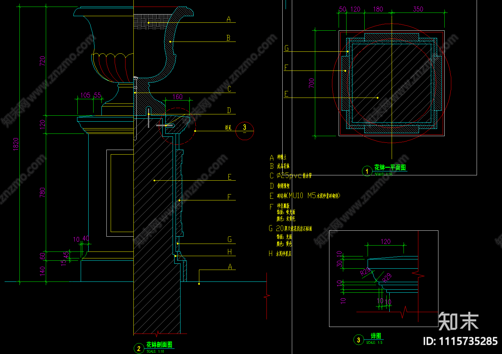
Task: Click leader label 'G' in the plan view
Action: click(287, 48)
